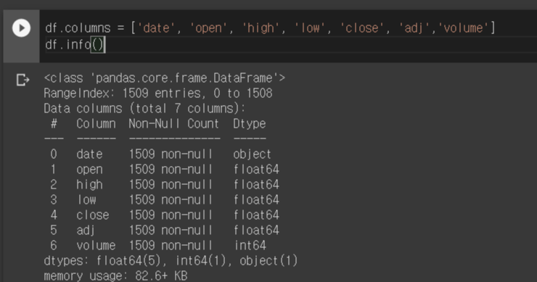
Task: Click the 'low' string in code
Action: [x=310, y=28]
